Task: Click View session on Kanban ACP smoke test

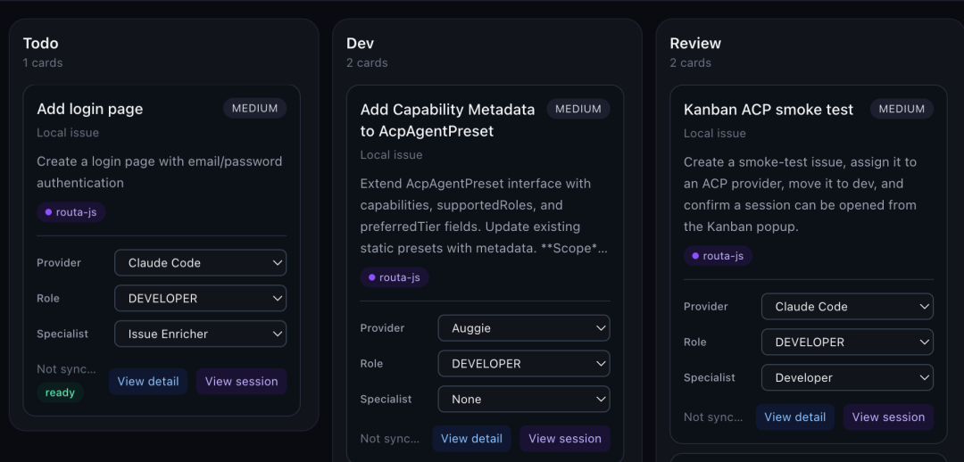Action: coord(888,417)
